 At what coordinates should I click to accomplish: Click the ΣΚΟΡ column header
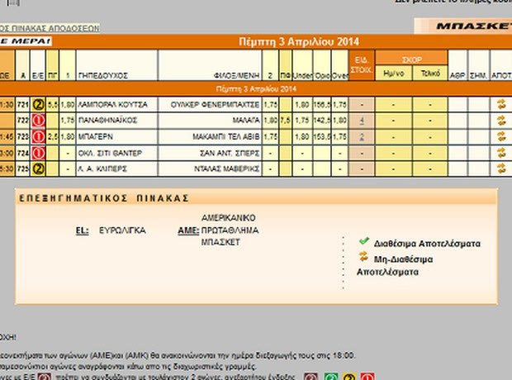coord(411,58)
